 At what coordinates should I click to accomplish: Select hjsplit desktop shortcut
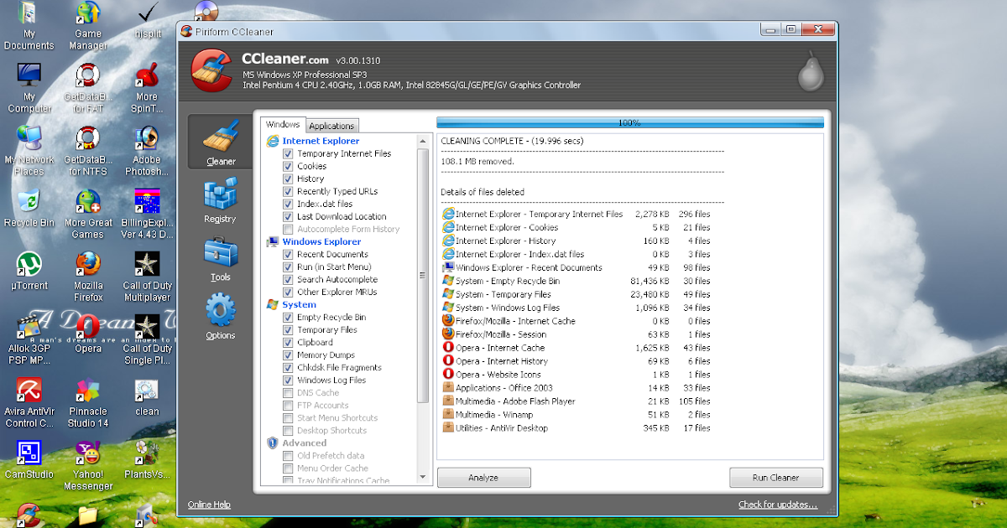pyautogui.click(x=147, y=22)
